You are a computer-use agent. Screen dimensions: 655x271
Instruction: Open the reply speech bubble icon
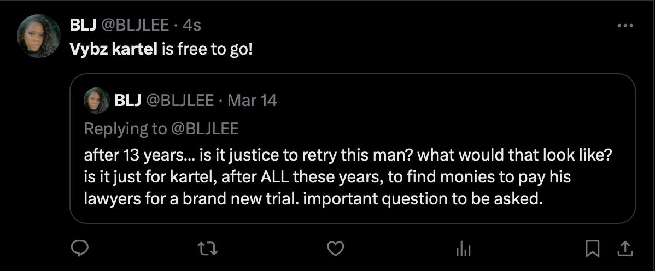[80, 249]
